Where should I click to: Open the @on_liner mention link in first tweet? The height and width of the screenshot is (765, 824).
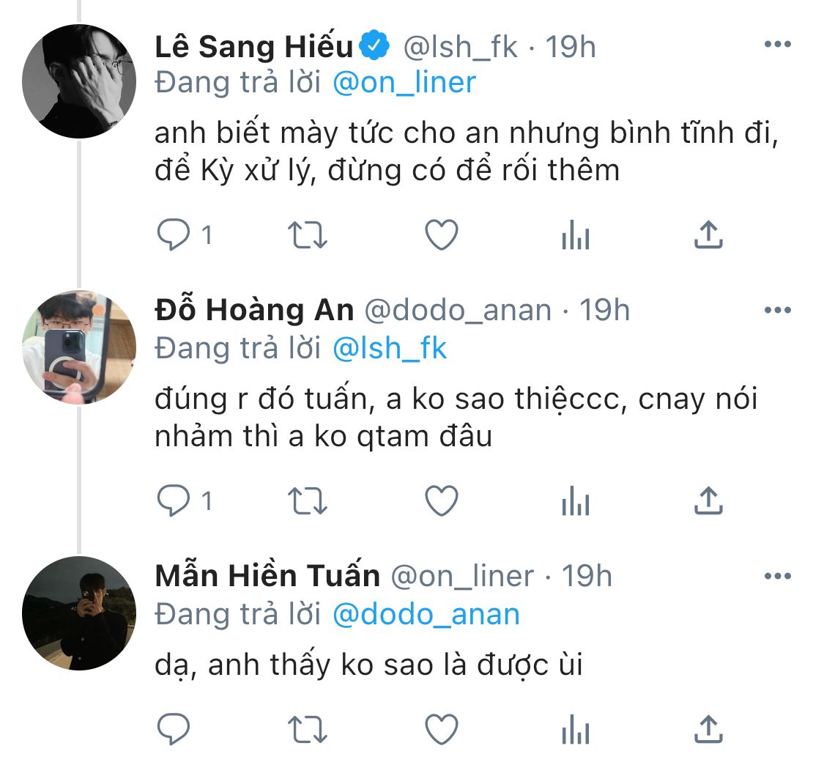pos(404,82)
